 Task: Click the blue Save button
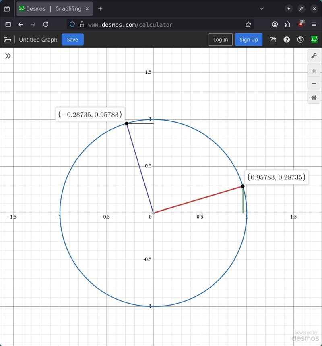click(x=72, y=40)
